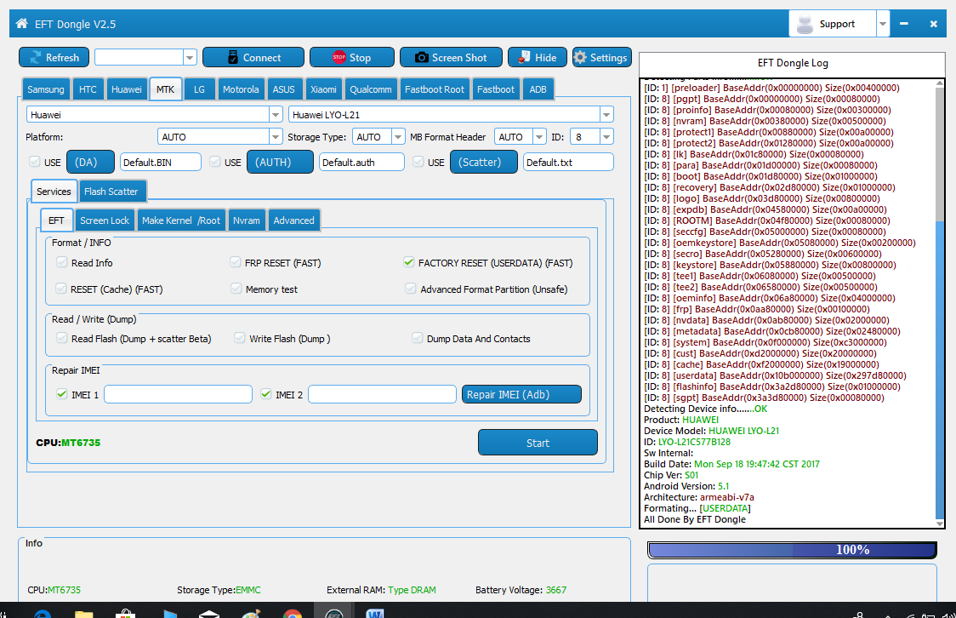This screenshot has height=618, width=956.
Task: Toggle USE checkbox for Scatter file
Action: click(418, 162)
